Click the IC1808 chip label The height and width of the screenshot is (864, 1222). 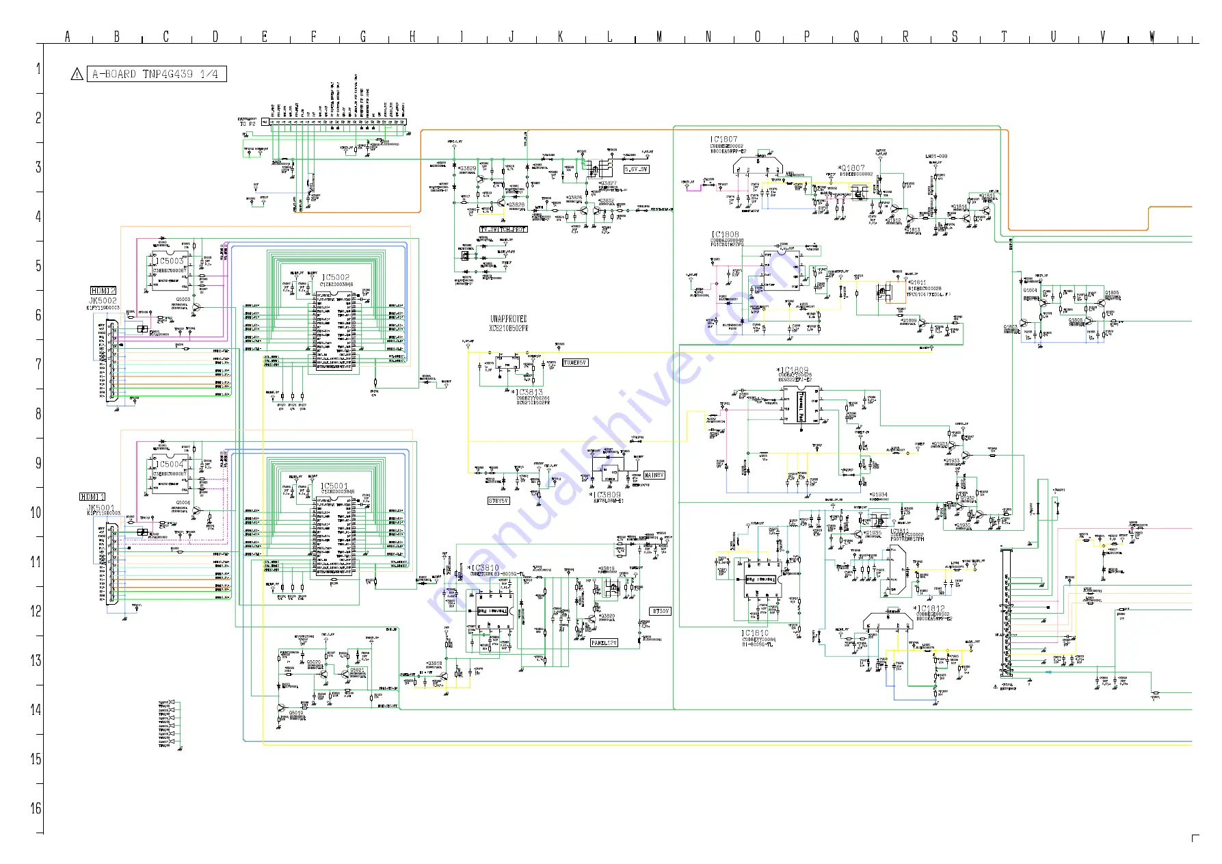click(x=725, y=234)
